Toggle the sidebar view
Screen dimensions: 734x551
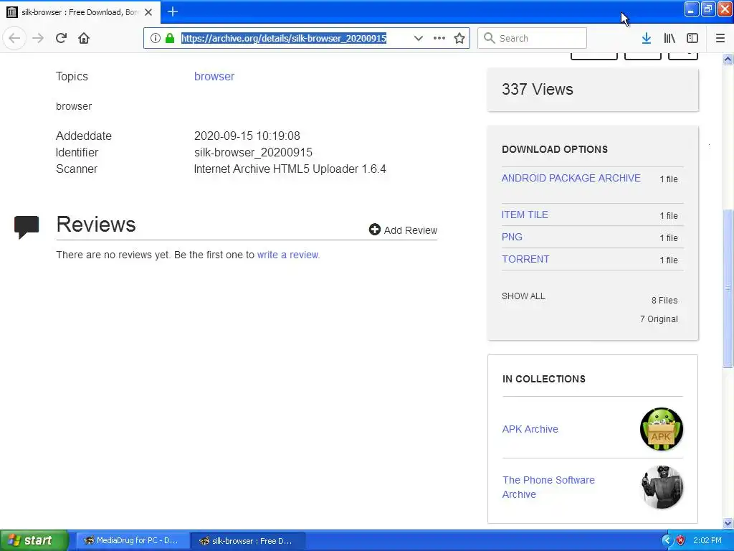[x=692, y=38]
